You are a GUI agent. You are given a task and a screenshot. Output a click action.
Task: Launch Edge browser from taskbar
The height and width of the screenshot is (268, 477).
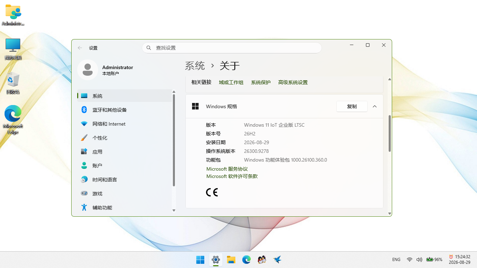pyautogui.click(x=247, y=260)
